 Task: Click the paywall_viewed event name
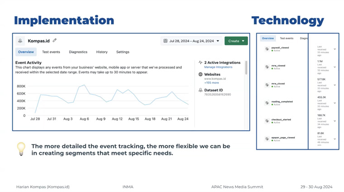(280, 48)
